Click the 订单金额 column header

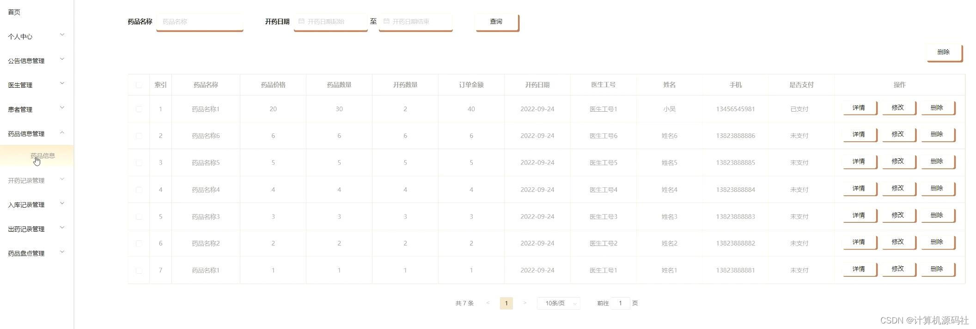point(471,85)
